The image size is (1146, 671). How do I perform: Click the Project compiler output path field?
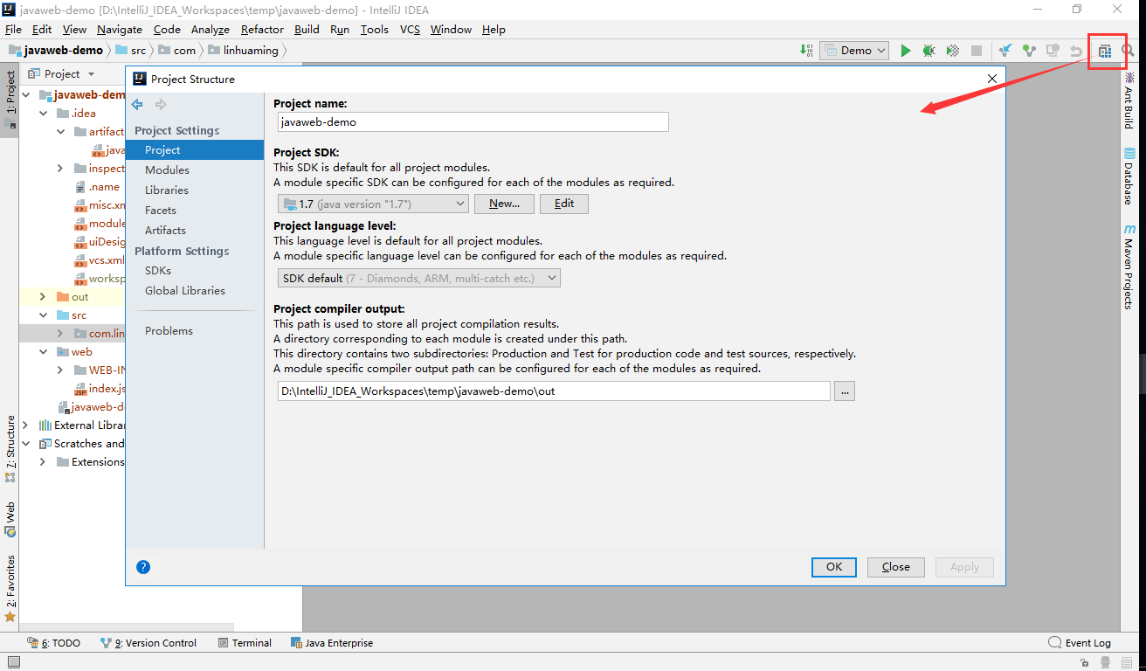pos(554,391)
